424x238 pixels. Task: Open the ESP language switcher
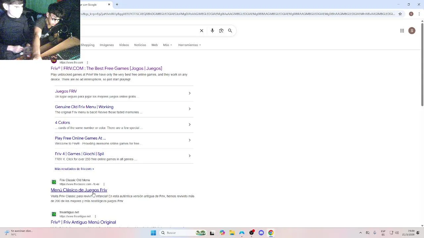[383, 233]
